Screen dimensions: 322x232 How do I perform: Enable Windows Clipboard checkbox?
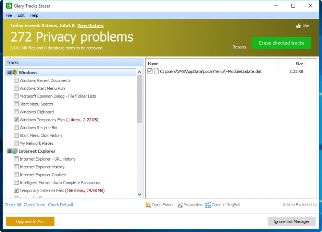16,112
